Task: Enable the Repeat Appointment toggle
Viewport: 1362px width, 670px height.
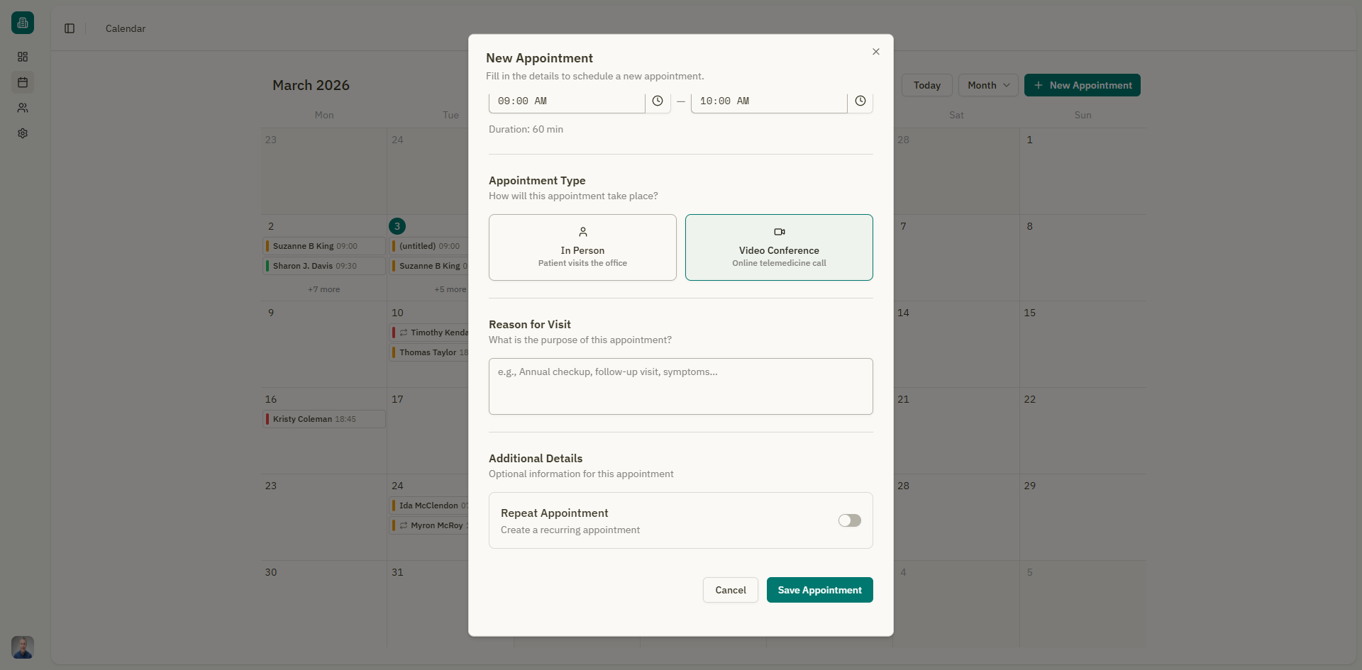Action: pyautogui.click(x=849, y=520)
